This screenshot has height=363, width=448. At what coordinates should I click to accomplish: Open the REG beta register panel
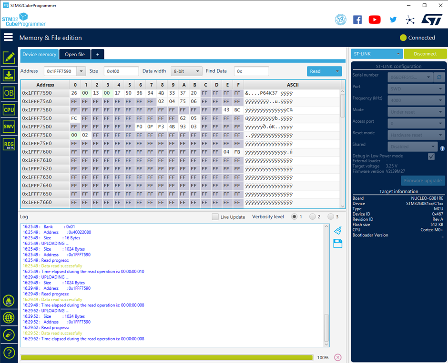9,144
